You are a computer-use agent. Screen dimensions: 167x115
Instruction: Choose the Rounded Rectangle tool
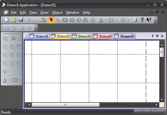(x=72, y=20)
